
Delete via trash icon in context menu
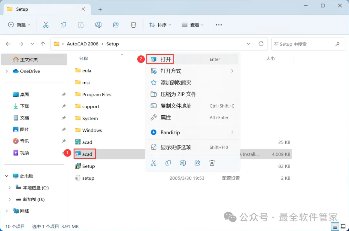[x=212, y=163]
